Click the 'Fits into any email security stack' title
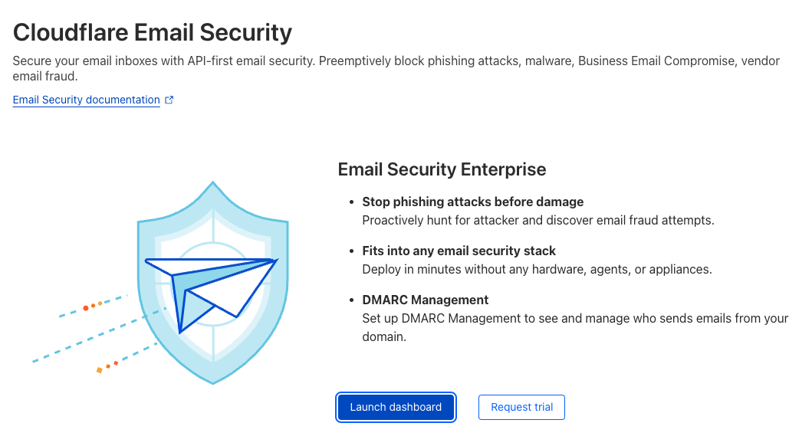Image resolution: width=812 pixels, height=446 pixels. point(459,251)
